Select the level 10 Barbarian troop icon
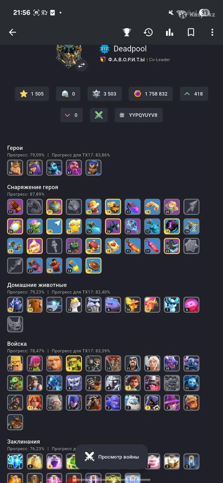 (x=15, y=363)
